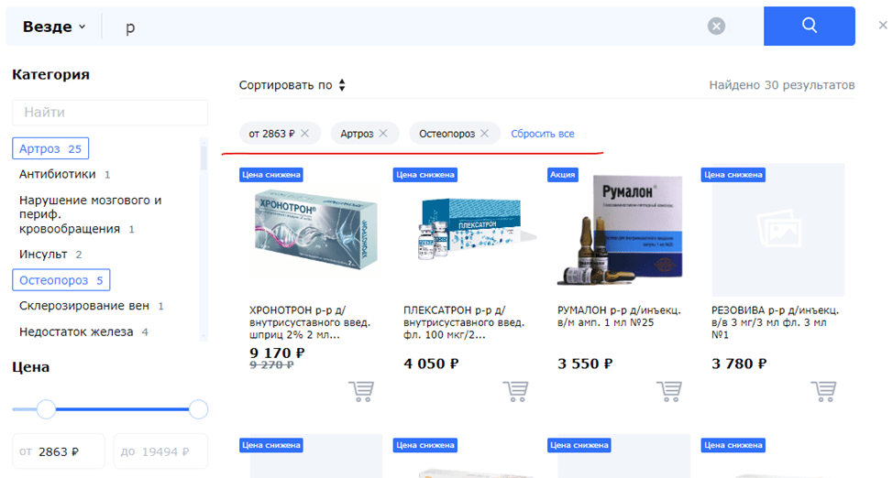
Task: Open the РУМАЛОН product title link
Action: 619,317
